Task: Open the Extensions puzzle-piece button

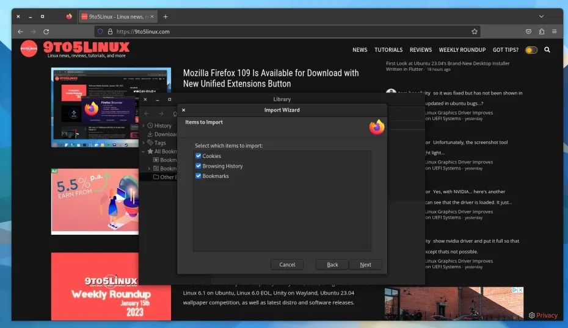Action: (x=541, y=32)
